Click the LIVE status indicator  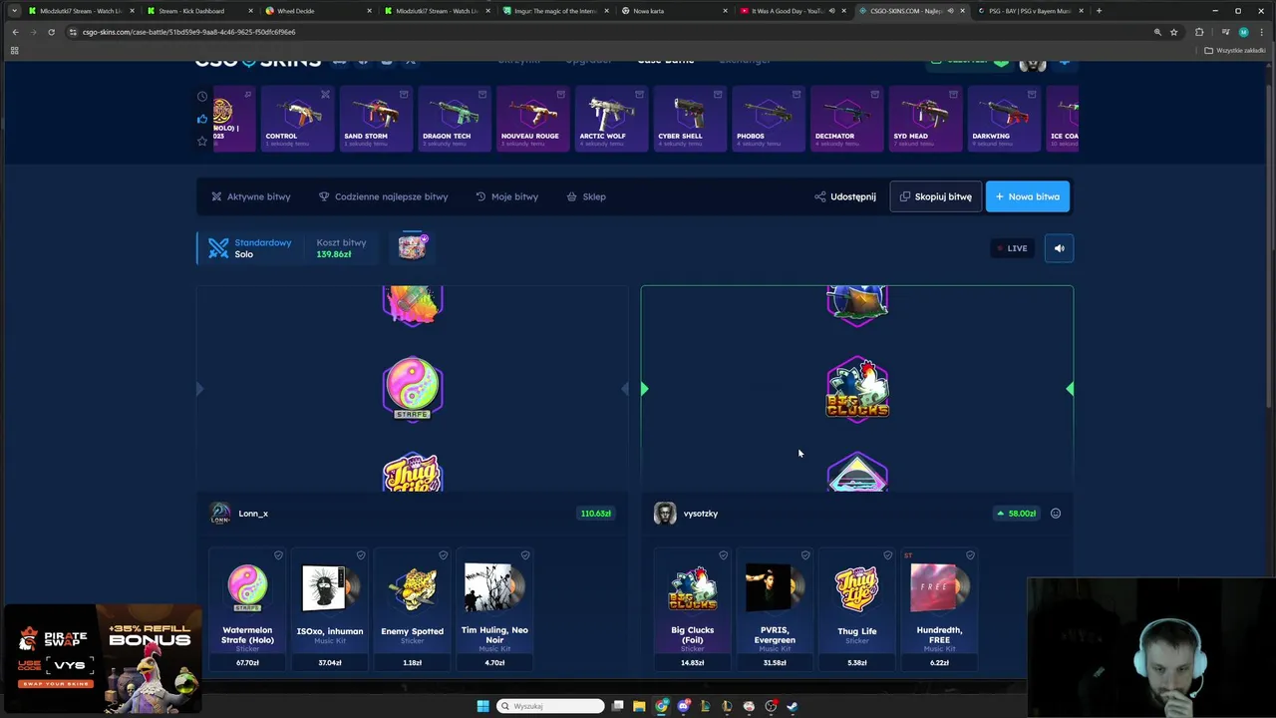1011,248
